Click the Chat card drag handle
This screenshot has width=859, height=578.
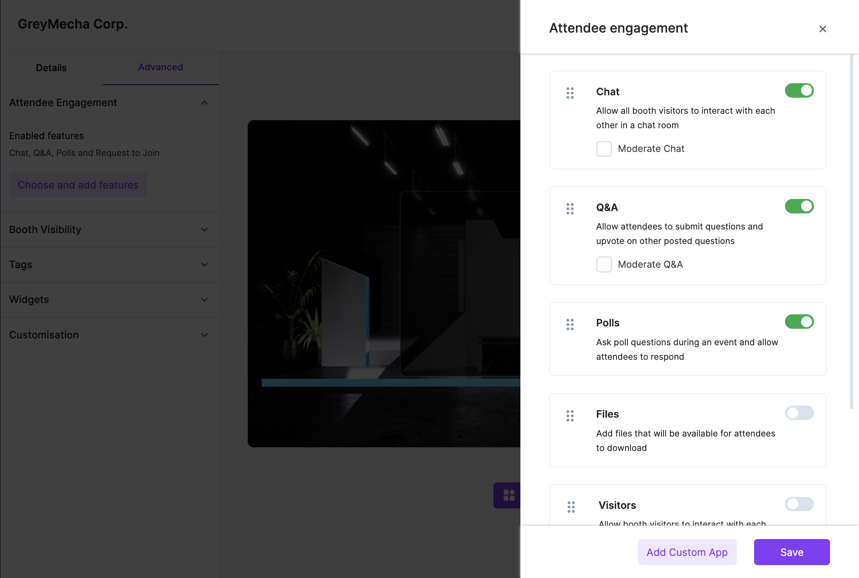[x=570, y=93]
